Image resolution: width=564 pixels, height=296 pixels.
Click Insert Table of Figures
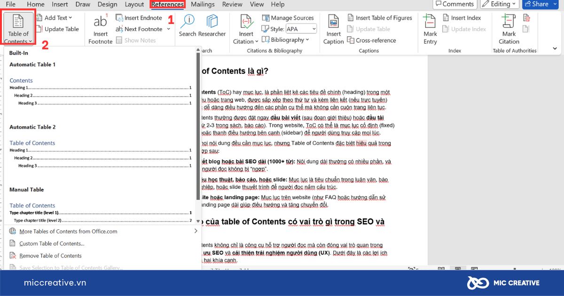click(x=380, y=18)
